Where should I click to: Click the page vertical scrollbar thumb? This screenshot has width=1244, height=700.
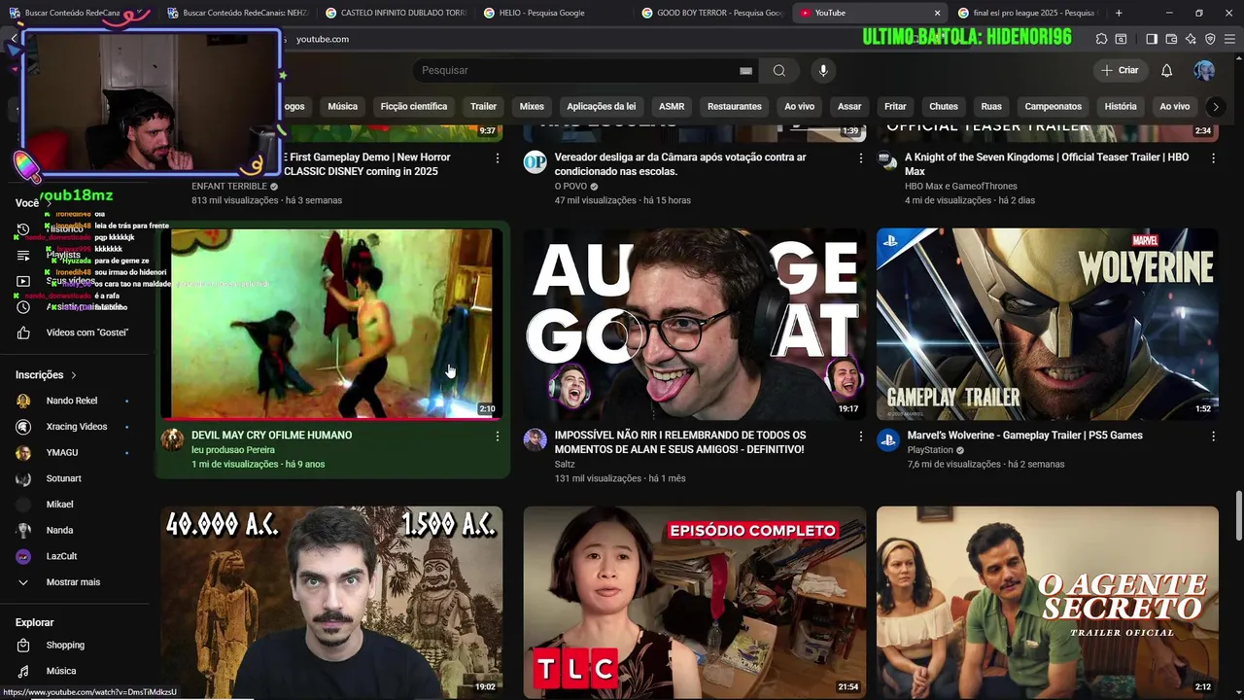(1238, 516)
